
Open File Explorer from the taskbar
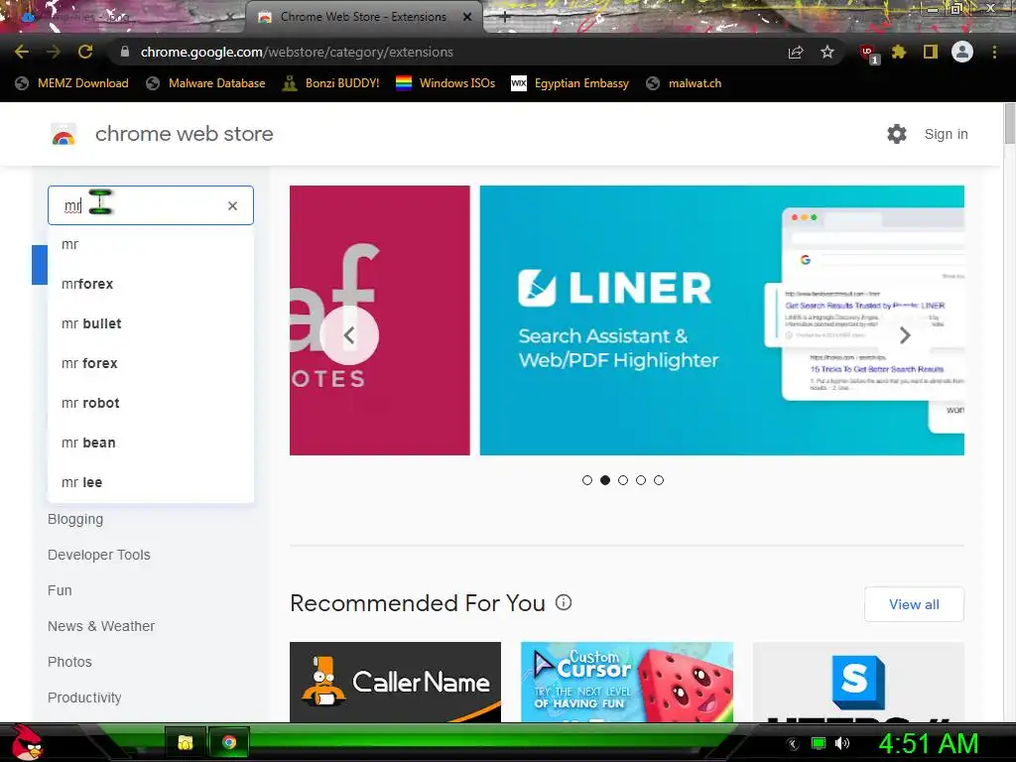(186, 742)
